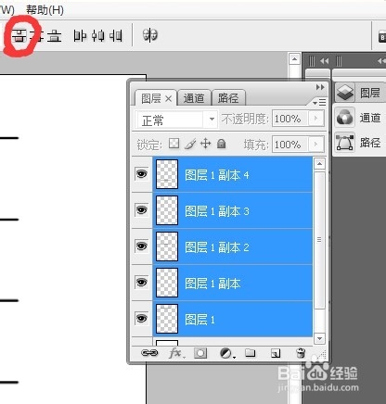Click the distribute top edges icon
This screenshot has width=386, height=404.
click(x=19, y=36)
